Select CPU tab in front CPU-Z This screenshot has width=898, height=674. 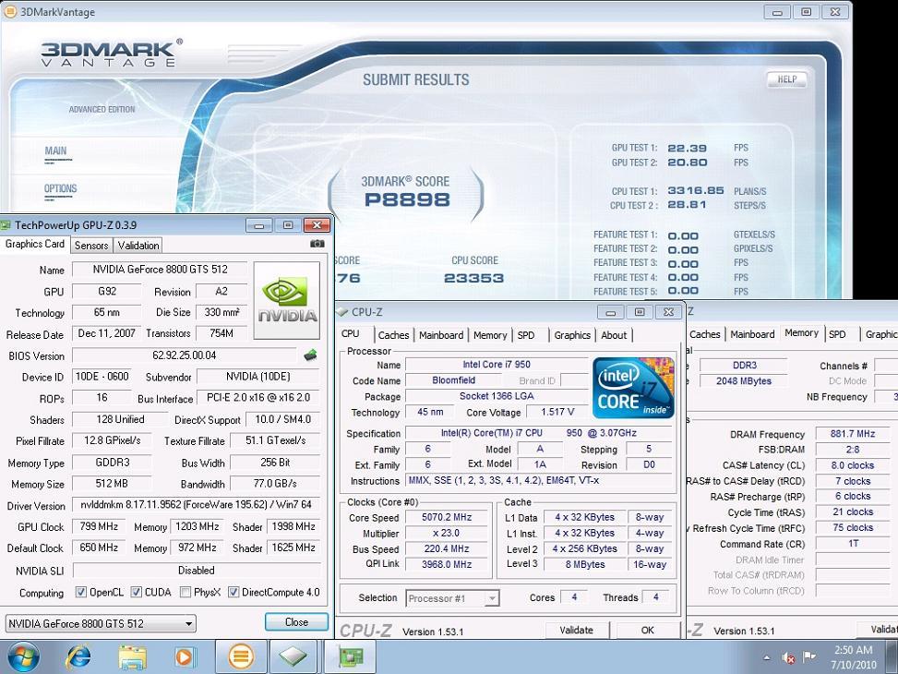pos(351,333)
